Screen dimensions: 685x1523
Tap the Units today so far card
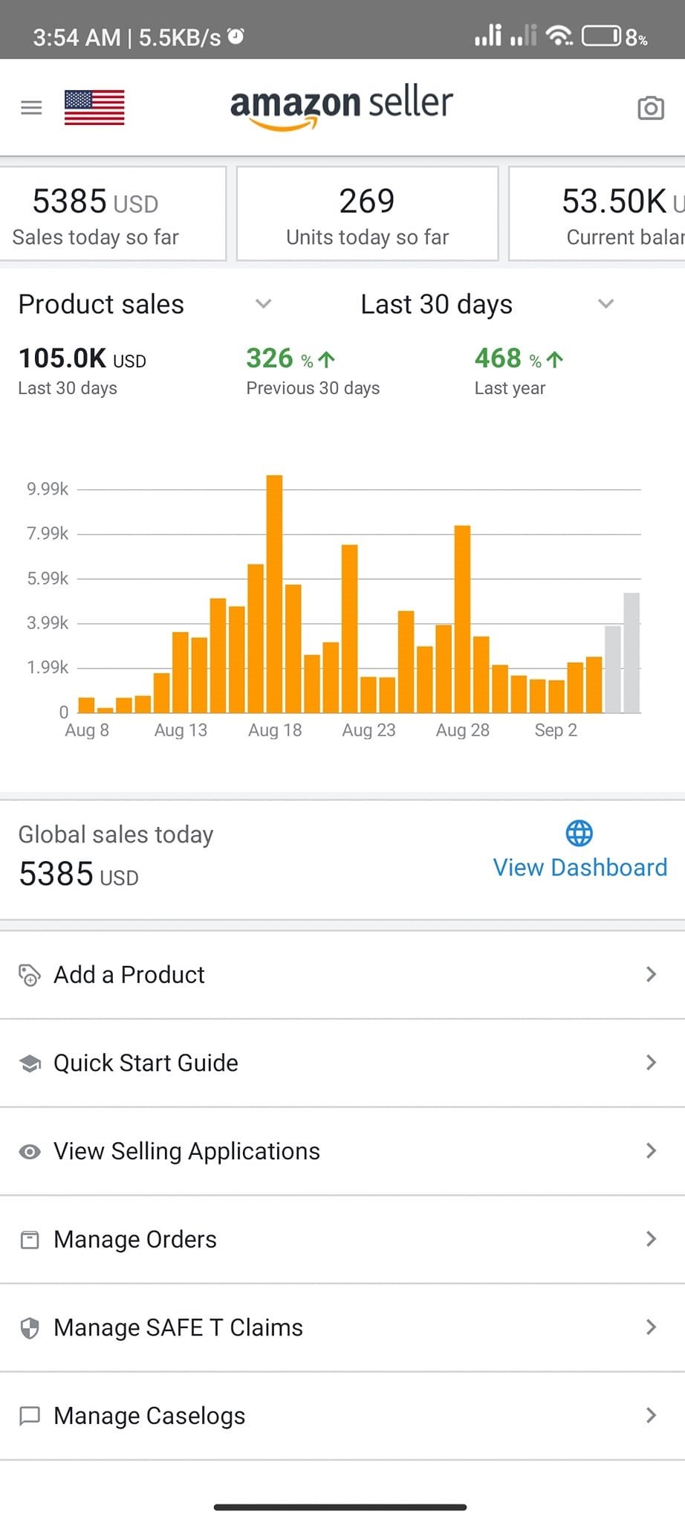coord(367,214)
